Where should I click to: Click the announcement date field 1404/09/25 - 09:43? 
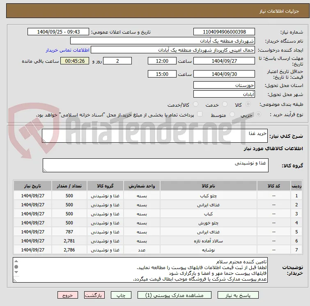(x=58, y=32)
